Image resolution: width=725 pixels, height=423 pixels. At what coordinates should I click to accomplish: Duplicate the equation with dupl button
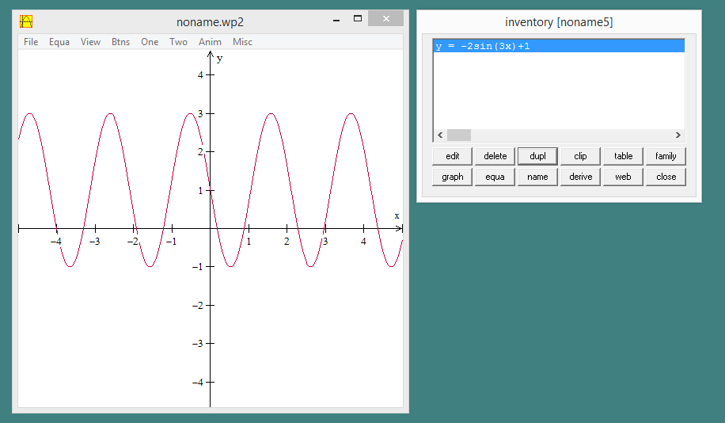(537, 156)
